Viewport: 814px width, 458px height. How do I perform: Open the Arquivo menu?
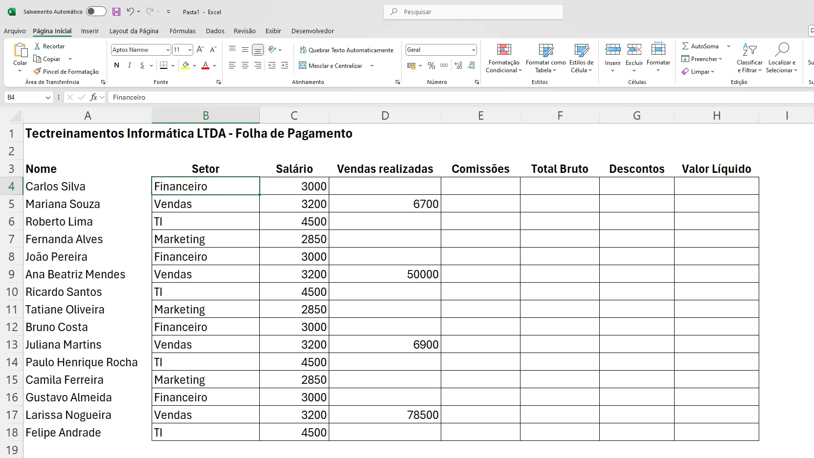pos(15,31)
